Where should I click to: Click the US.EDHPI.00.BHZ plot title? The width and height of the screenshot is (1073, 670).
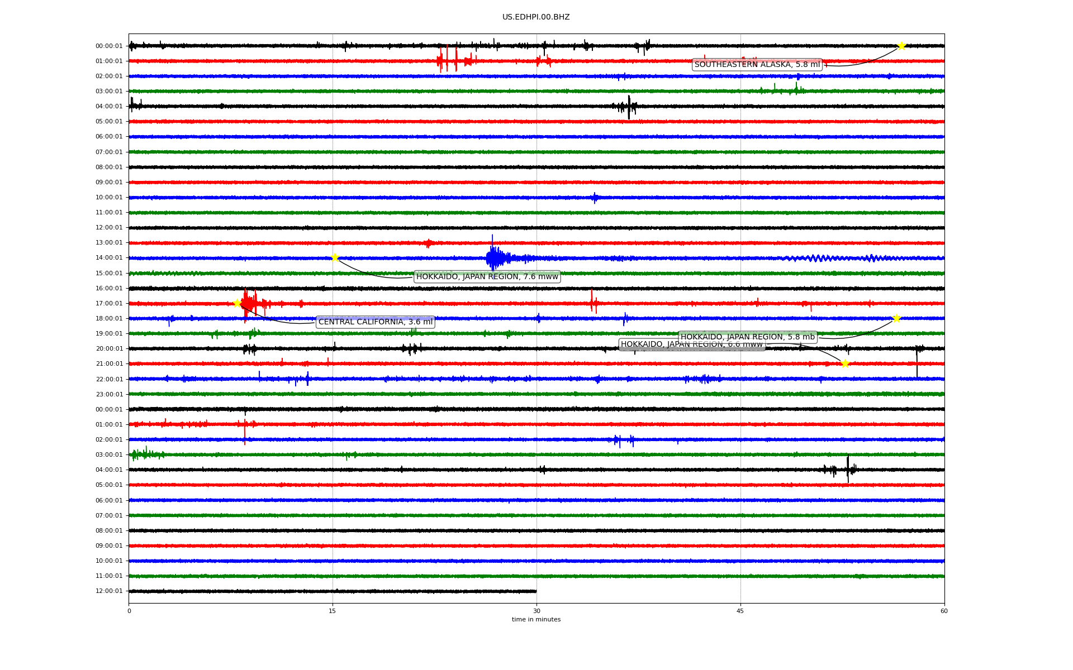pos(535,17)
